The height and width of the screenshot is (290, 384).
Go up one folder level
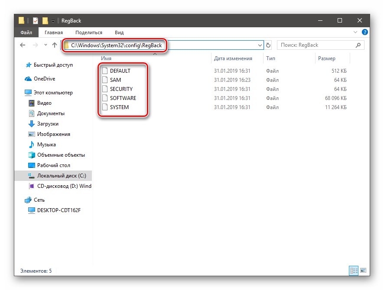pos(55,45)
